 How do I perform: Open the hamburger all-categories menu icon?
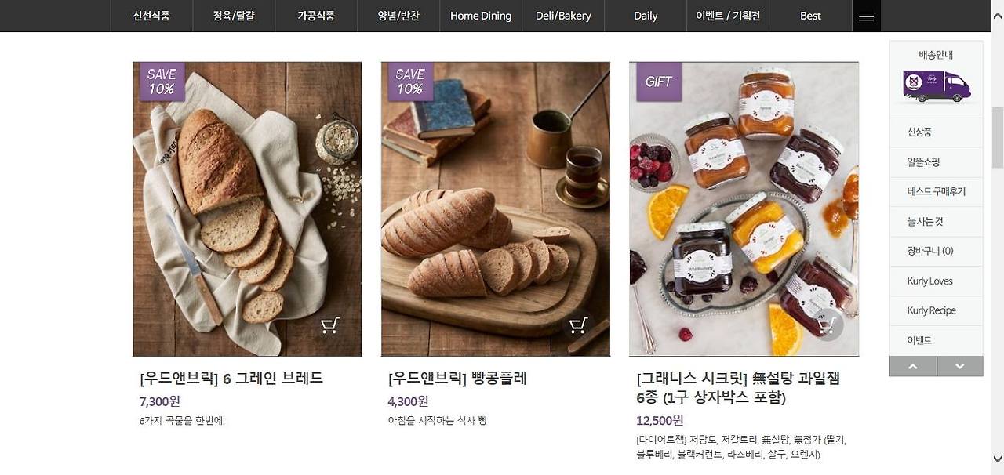pyautogui.click(x=867, y=16)
